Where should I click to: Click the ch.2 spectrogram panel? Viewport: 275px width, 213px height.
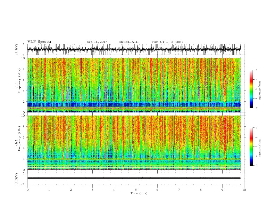coord(134,143)
